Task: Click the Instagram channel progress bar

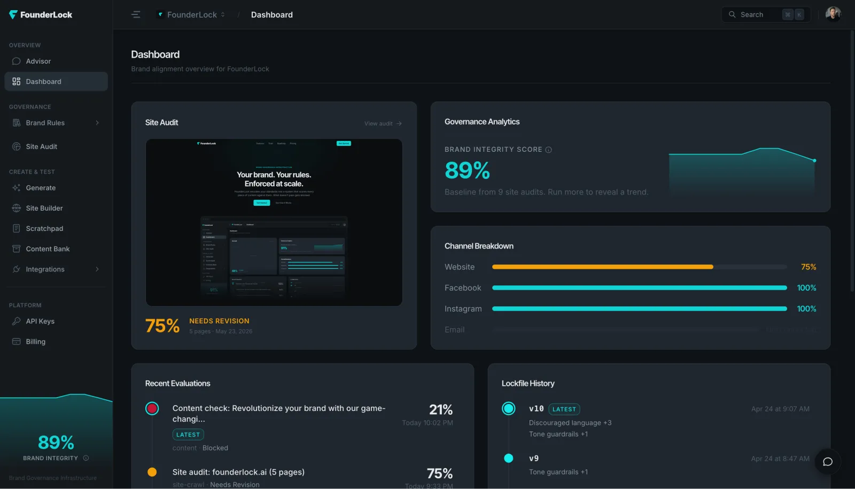Action: [639, 308]
